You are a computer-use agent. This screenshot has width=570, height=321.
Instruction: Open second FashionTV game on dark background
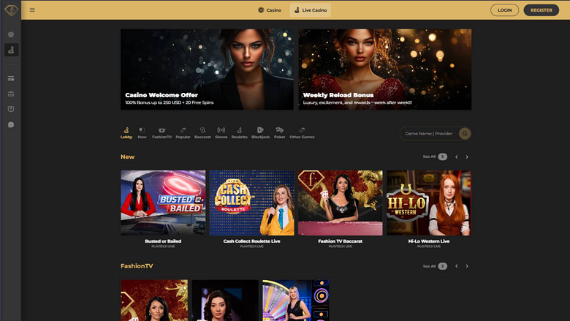coord(225,301)
